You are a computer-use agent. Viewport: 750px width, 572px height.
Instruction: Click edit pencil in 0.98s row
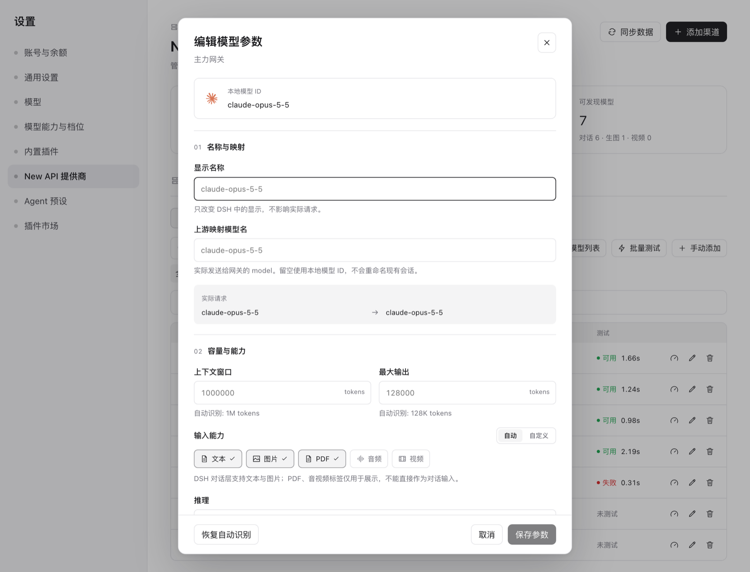point(692,421)
